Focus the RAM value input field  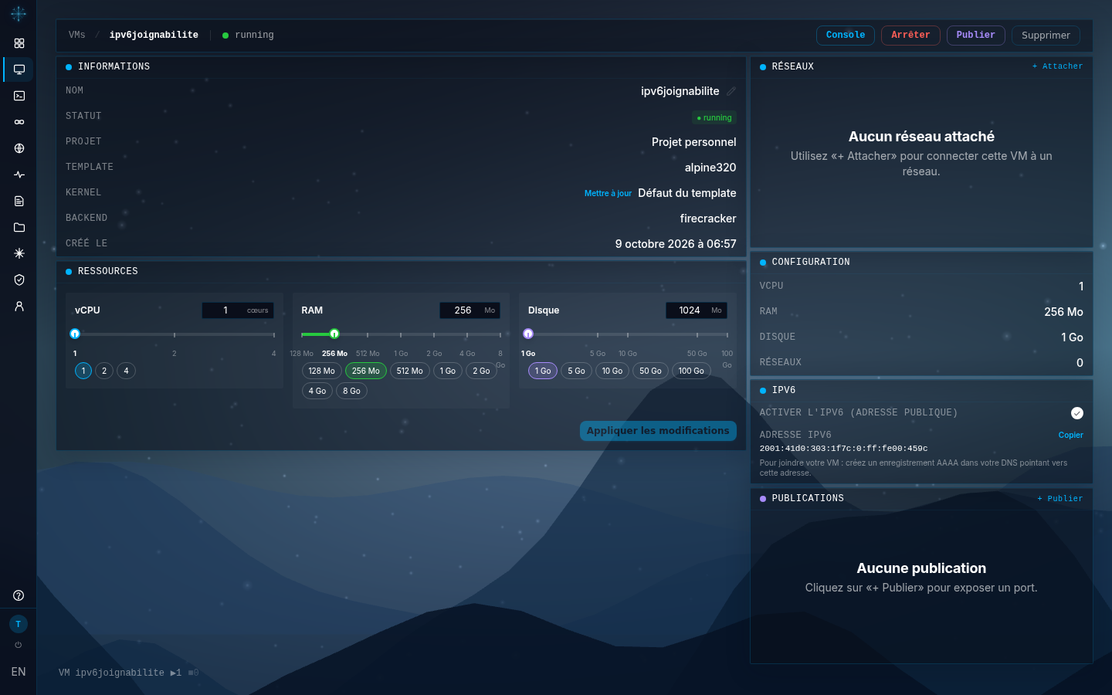pos(470,310)
